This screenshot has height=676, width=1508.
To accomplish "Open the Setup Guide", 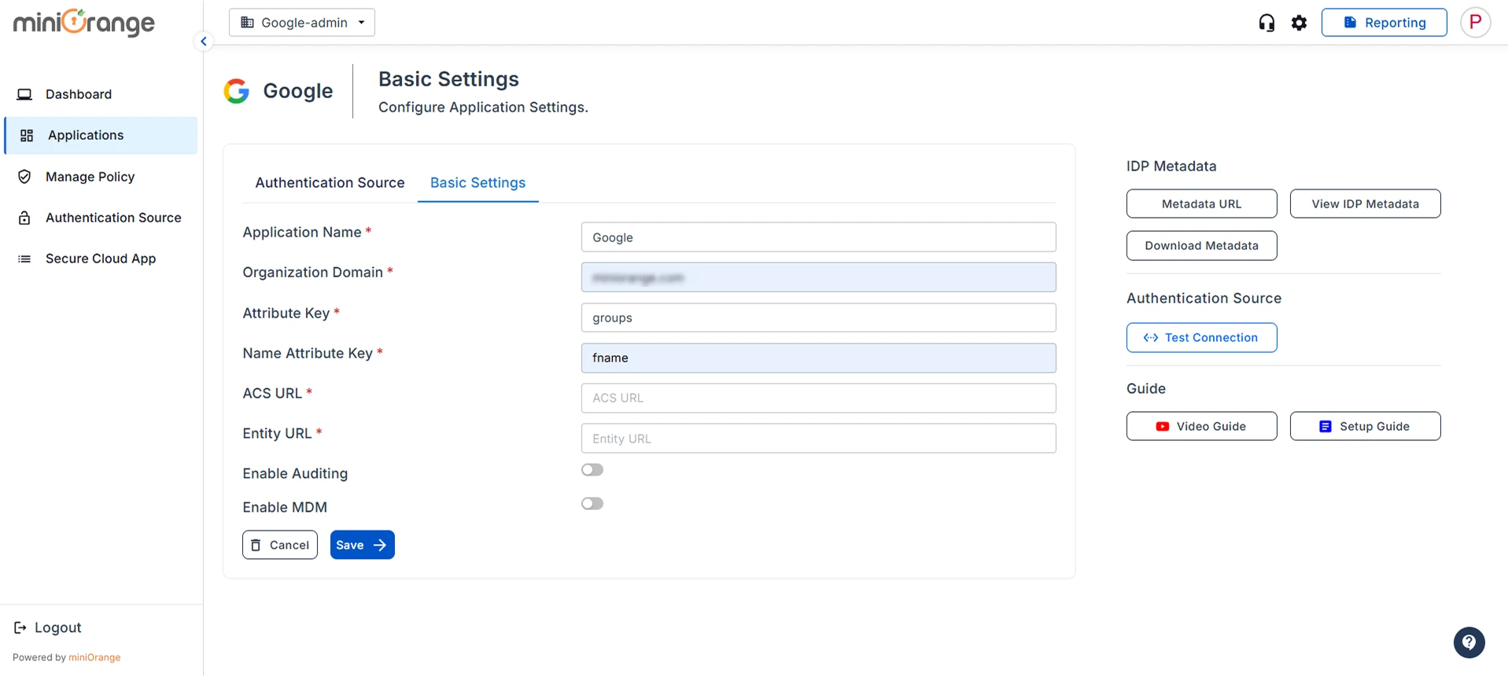I will click(1365, 426).
